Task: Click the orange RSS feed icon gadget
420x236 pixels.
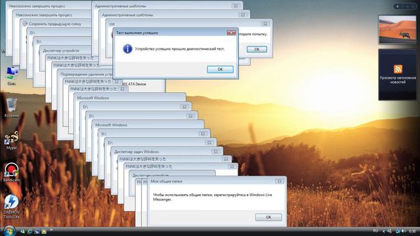Action: 398,69
